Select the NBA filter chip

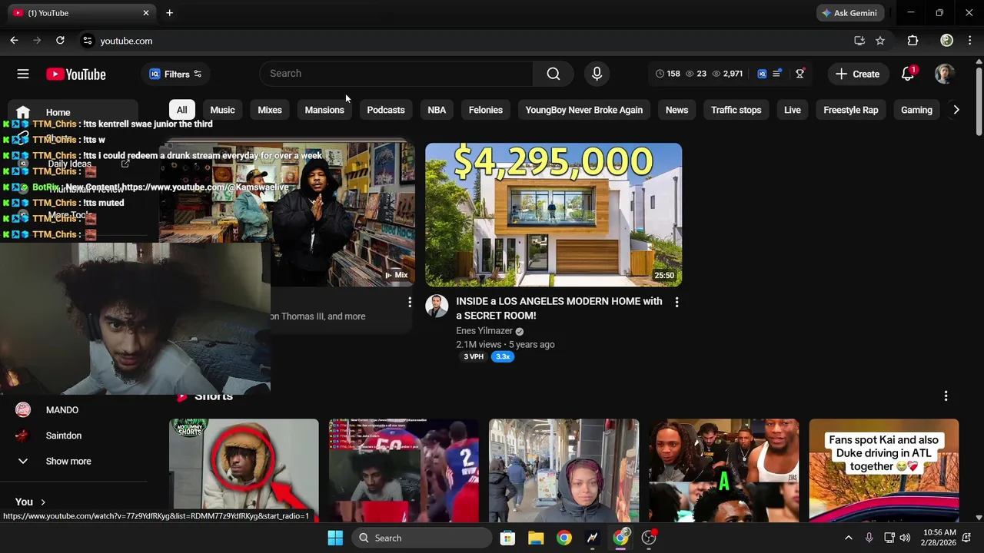pos(437,110)
